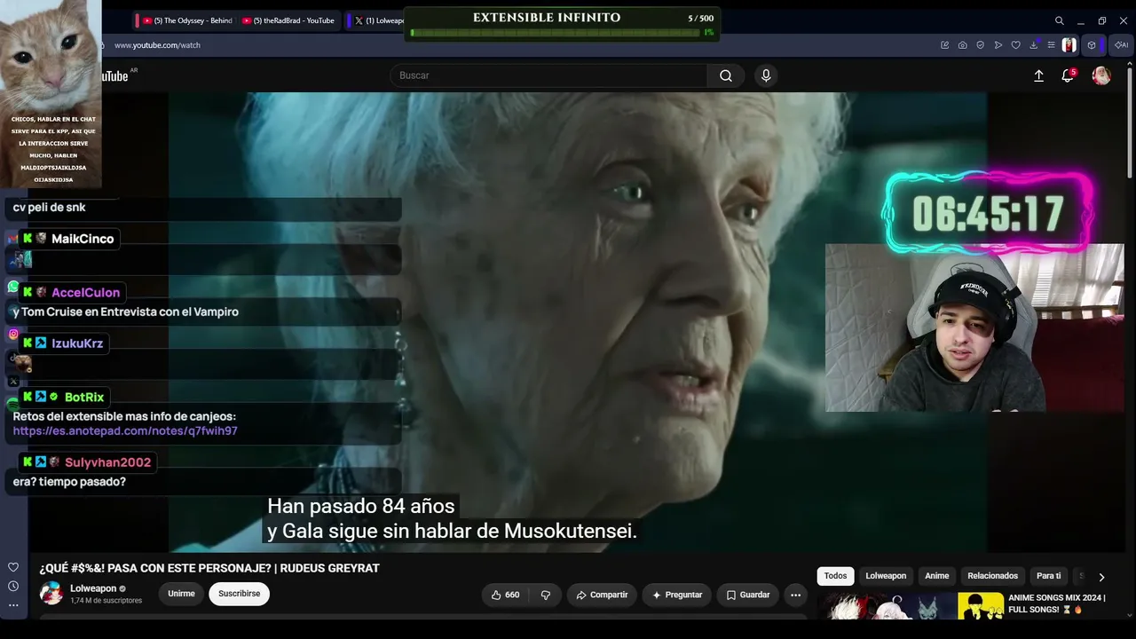Screen dimensions: 1136x639
Task: Open the anotepad.com notes link in chat
Action: (125, 431)
